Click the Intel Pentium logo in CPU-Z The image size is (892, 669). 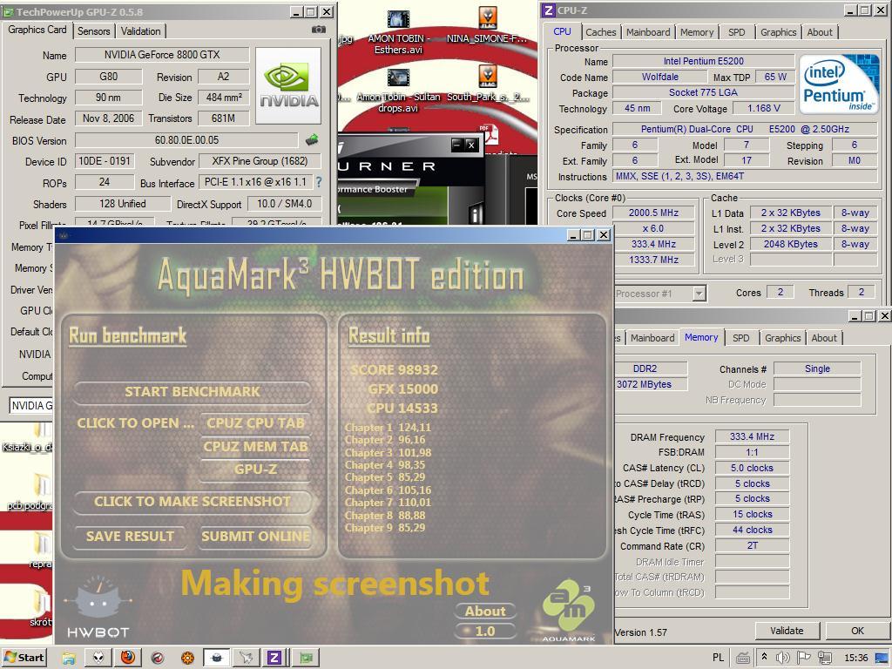pos(839,84)
